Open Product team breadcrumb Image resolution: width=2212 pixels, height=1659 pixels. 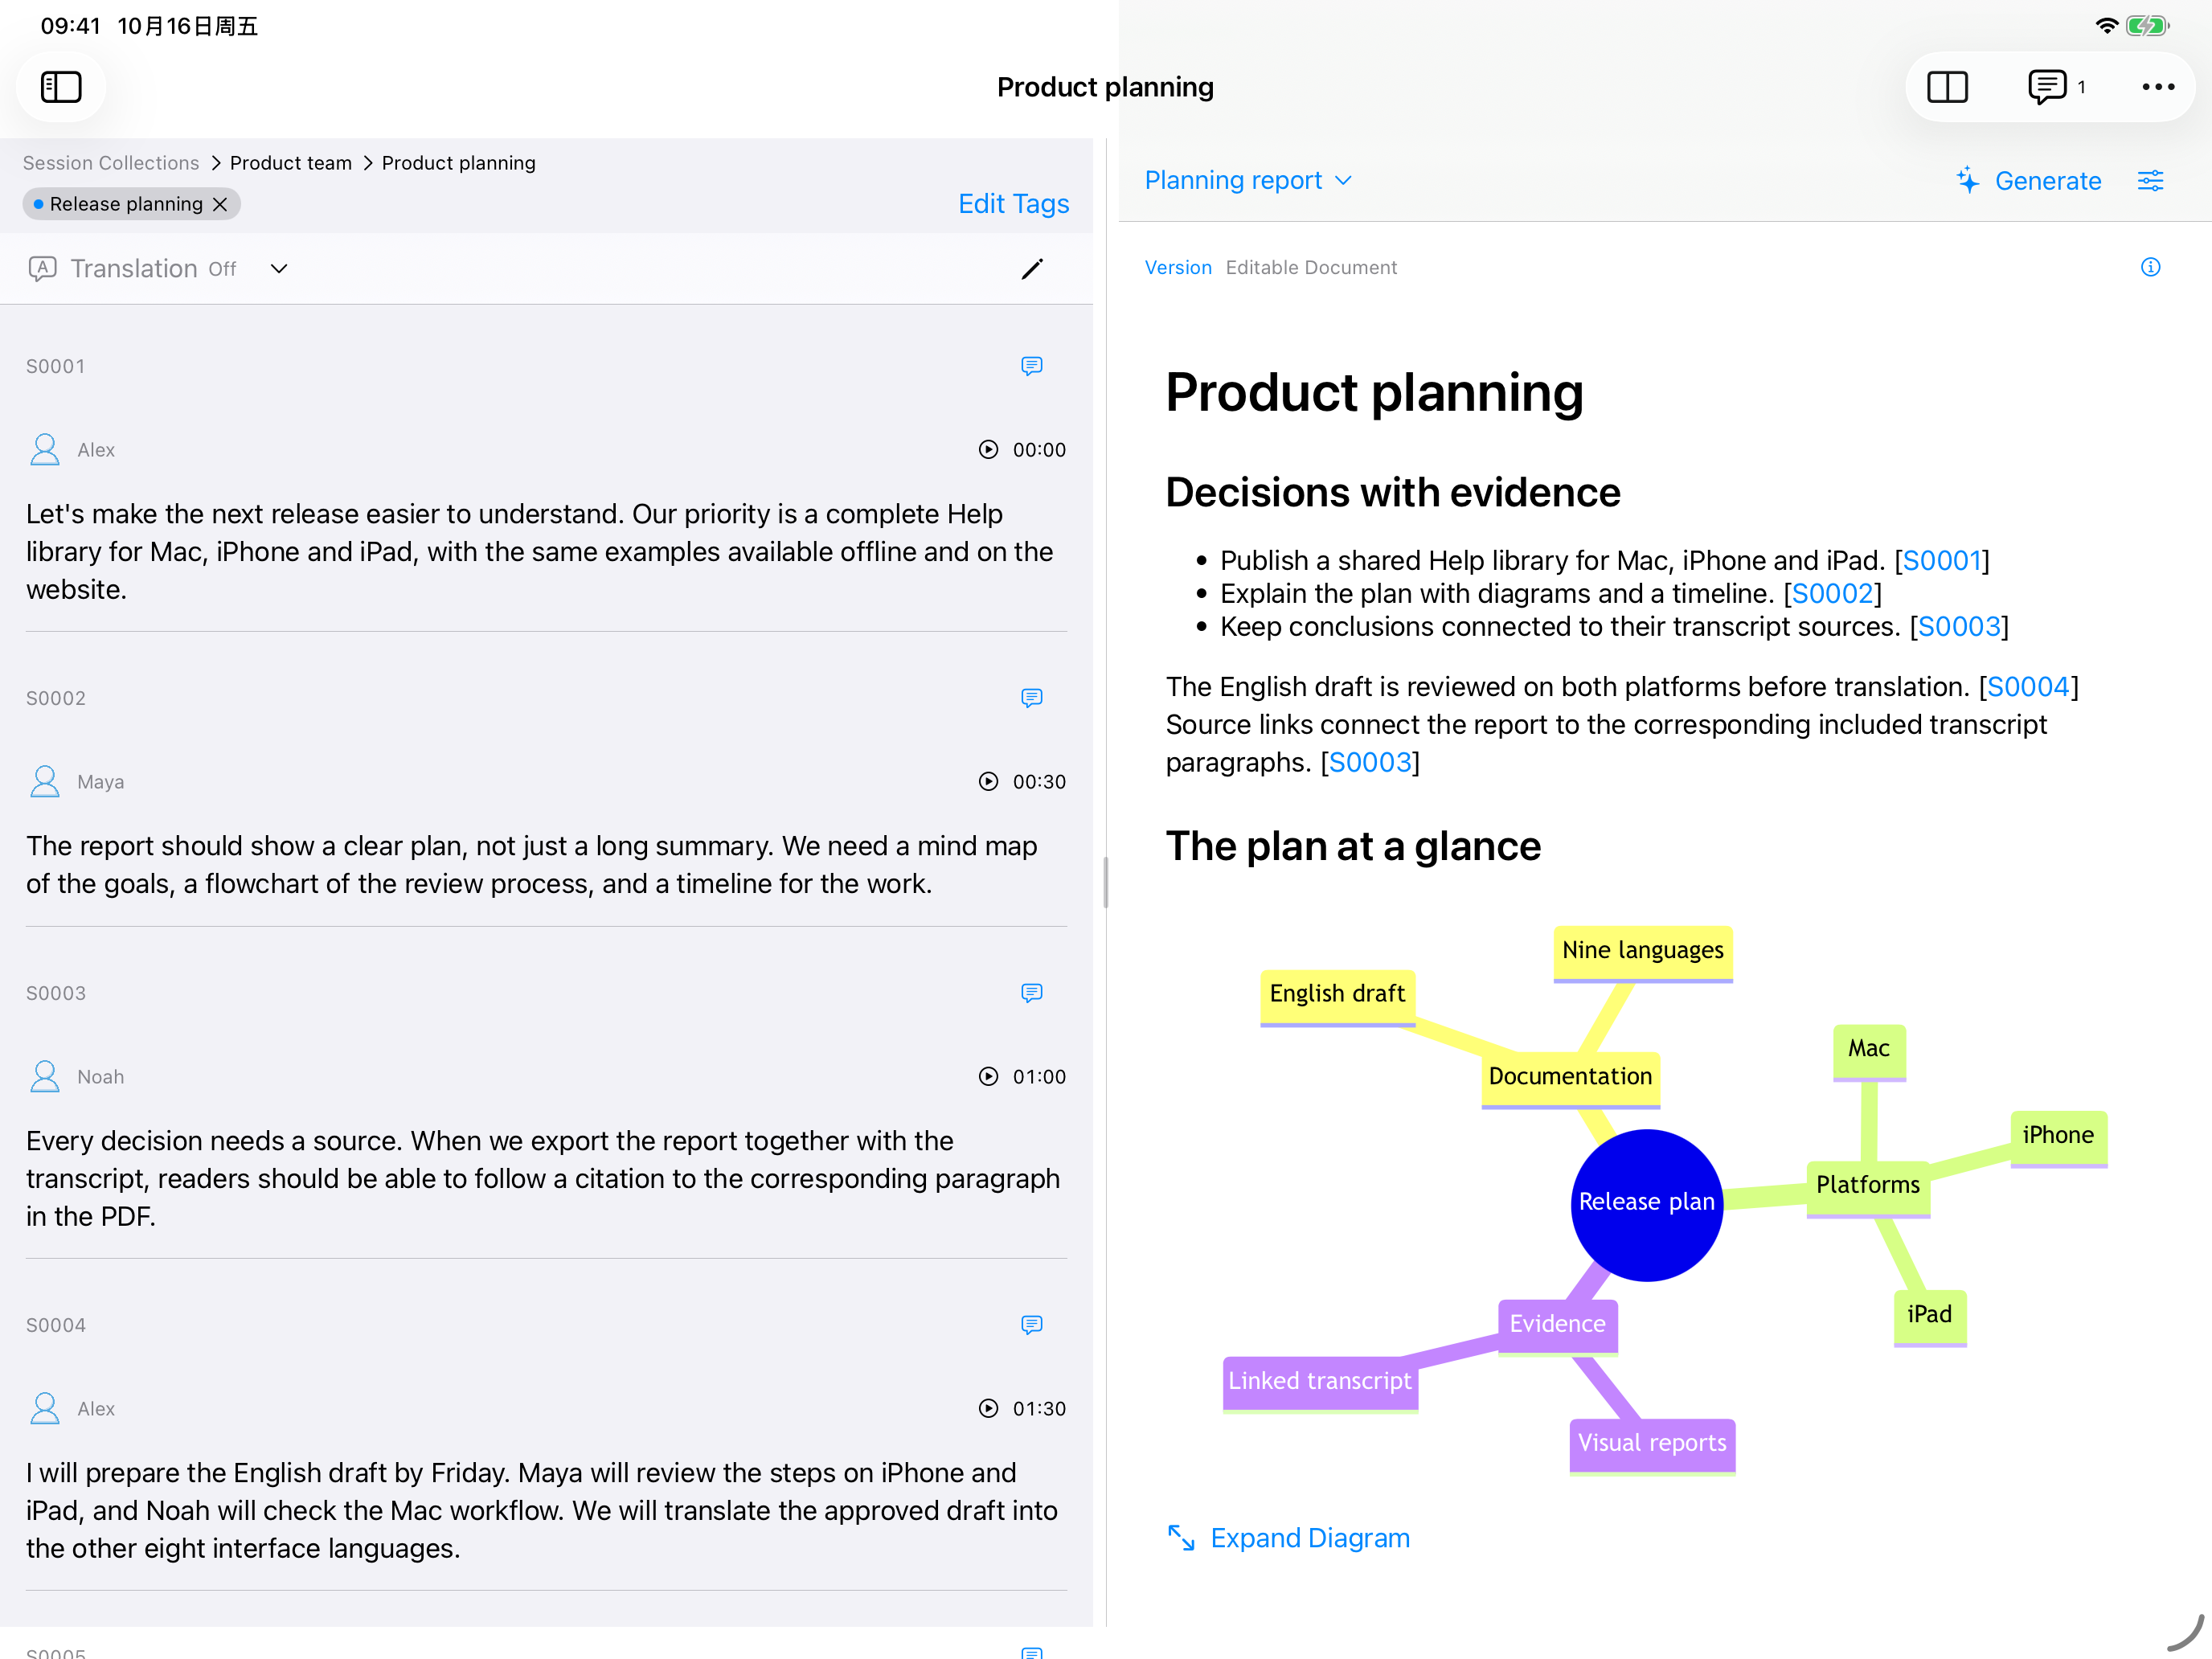[291, 163]
